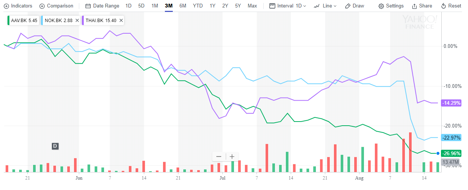
Task: Click the Draw pencil icon
Action: (347, 6)
